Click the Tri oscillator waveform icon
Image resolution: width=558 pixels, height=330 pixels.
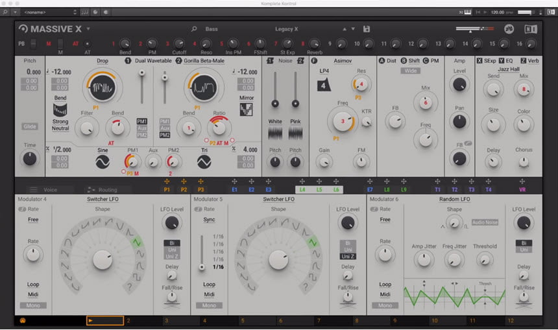pos(204,162)
